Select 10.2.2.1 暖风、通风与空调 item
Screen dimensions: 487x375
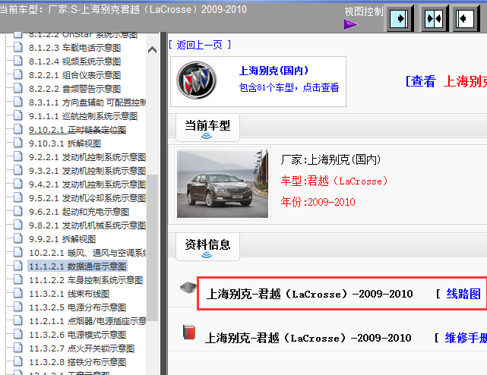[87, 253]
